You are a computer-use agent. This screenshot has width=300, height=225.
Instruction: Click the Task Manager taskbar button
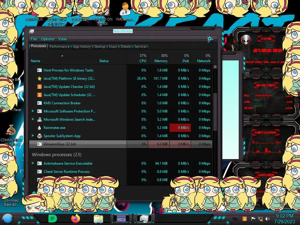pyautogui.click(x=144, y=219)
